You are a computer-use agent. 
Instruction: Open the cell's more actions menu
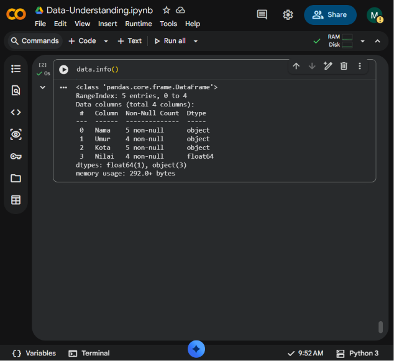(x=360, y=66)
